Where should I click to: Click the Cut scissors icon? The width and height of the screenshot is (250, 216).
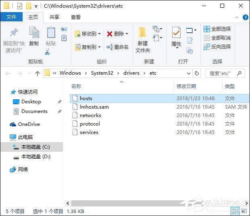47,52
